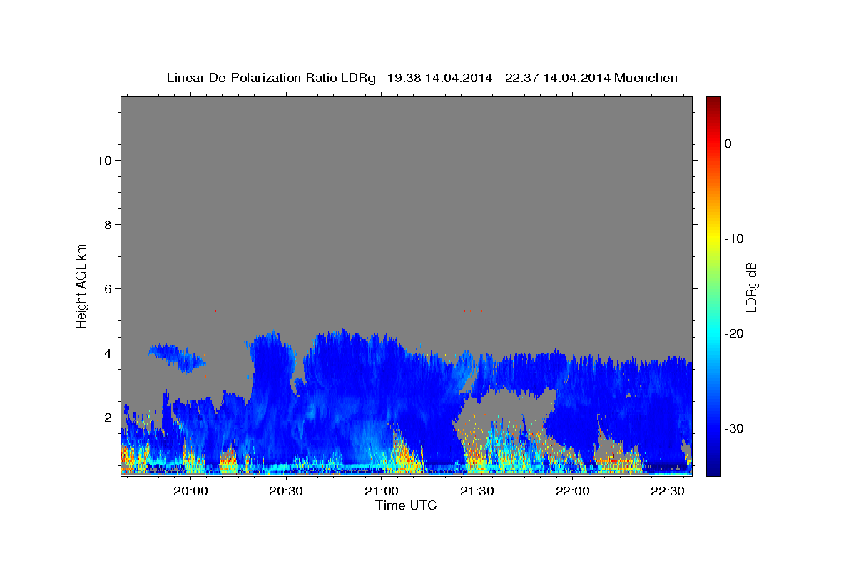Select the start timestamp "19:38 14.04.2014" in title
Image resolution: width=856 pixels, height=571 pixels.
point(439,78)
